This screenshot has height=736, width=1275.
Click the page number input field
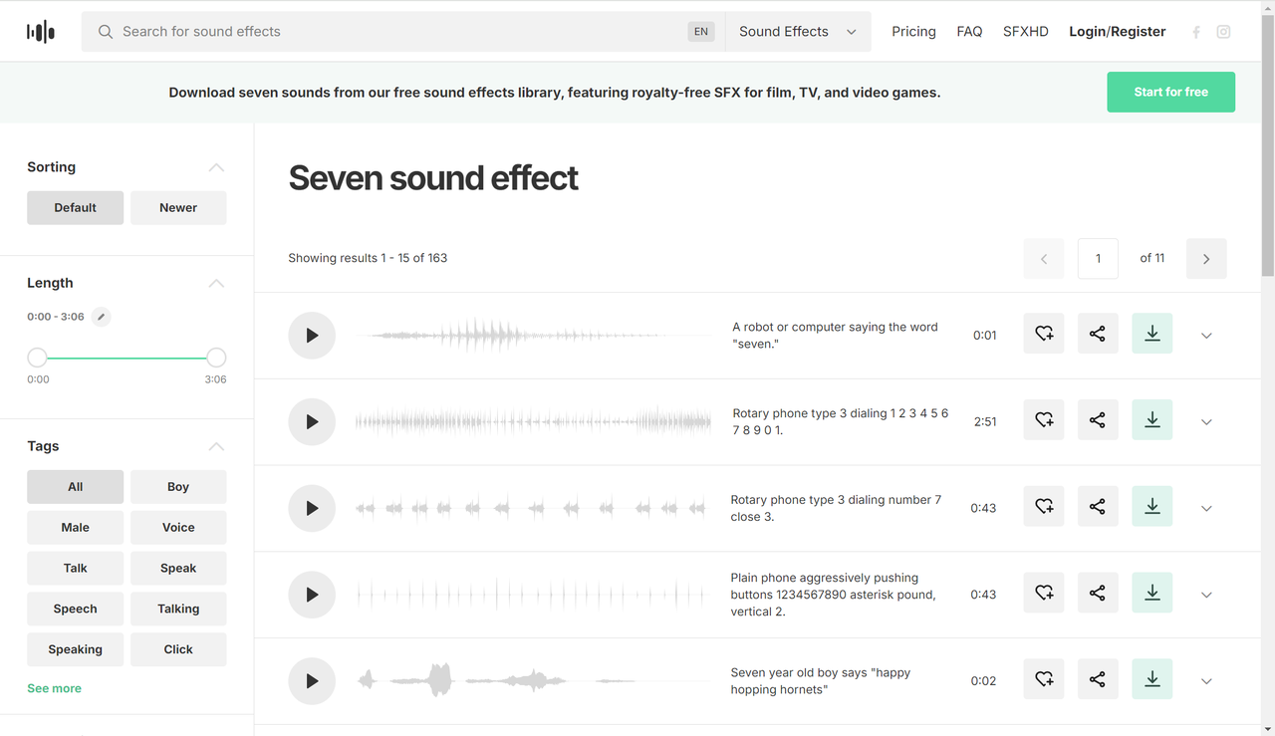click(x=1098, y=258)
